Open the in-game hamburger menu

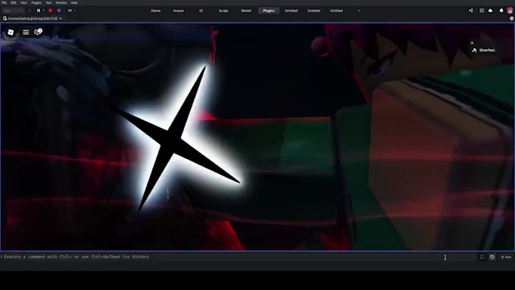point(26,33)
